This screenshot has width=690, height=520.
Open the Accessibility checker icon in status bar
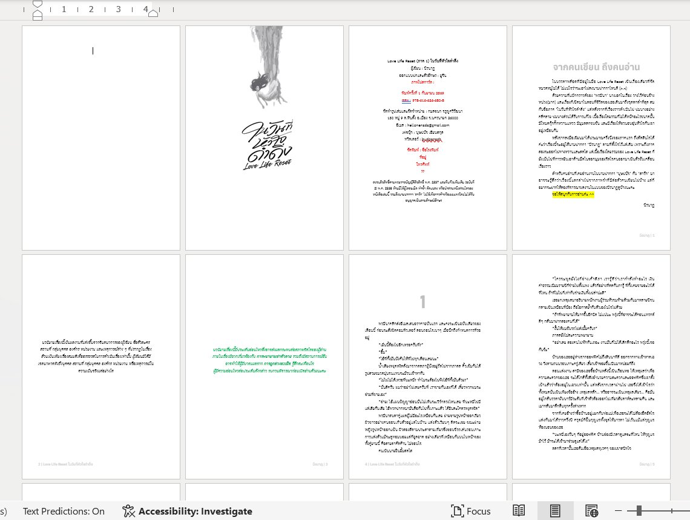click(128, 511)
